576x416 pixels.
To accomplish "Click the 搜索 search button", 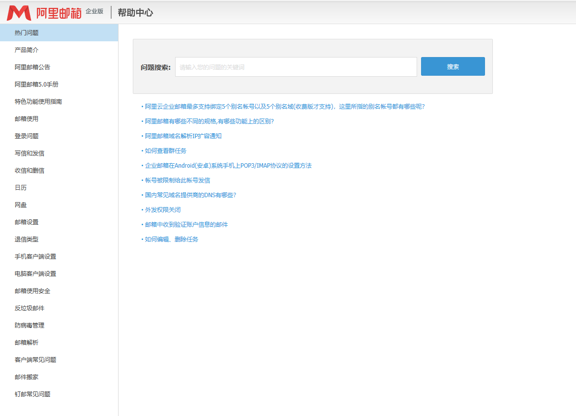I will (x=453, y=66).
